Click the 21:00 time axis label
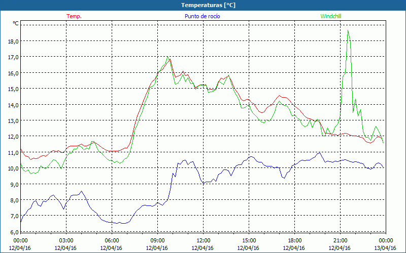 [x=340, y=240]
